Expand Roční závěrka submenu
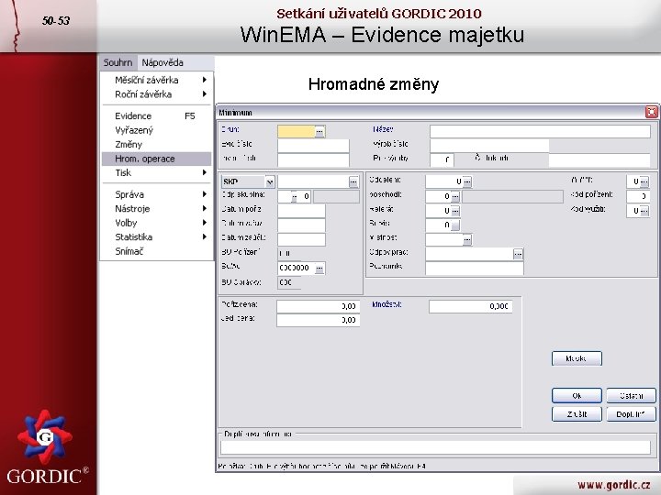Viewport: 661px width, 495px height. (156, 94)
